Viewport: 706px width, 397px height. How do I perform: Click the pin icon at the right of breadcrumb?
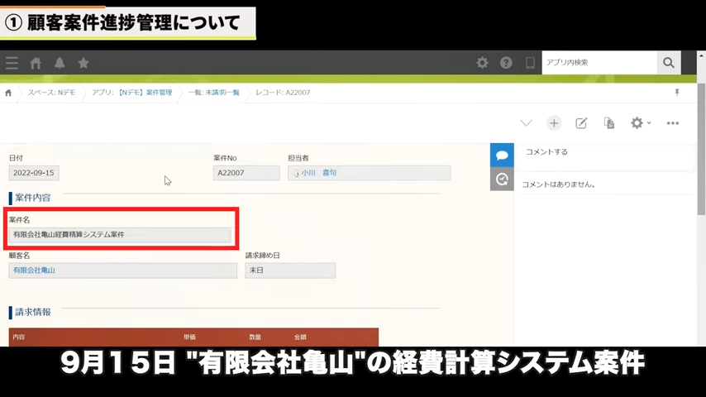[677, 93]
